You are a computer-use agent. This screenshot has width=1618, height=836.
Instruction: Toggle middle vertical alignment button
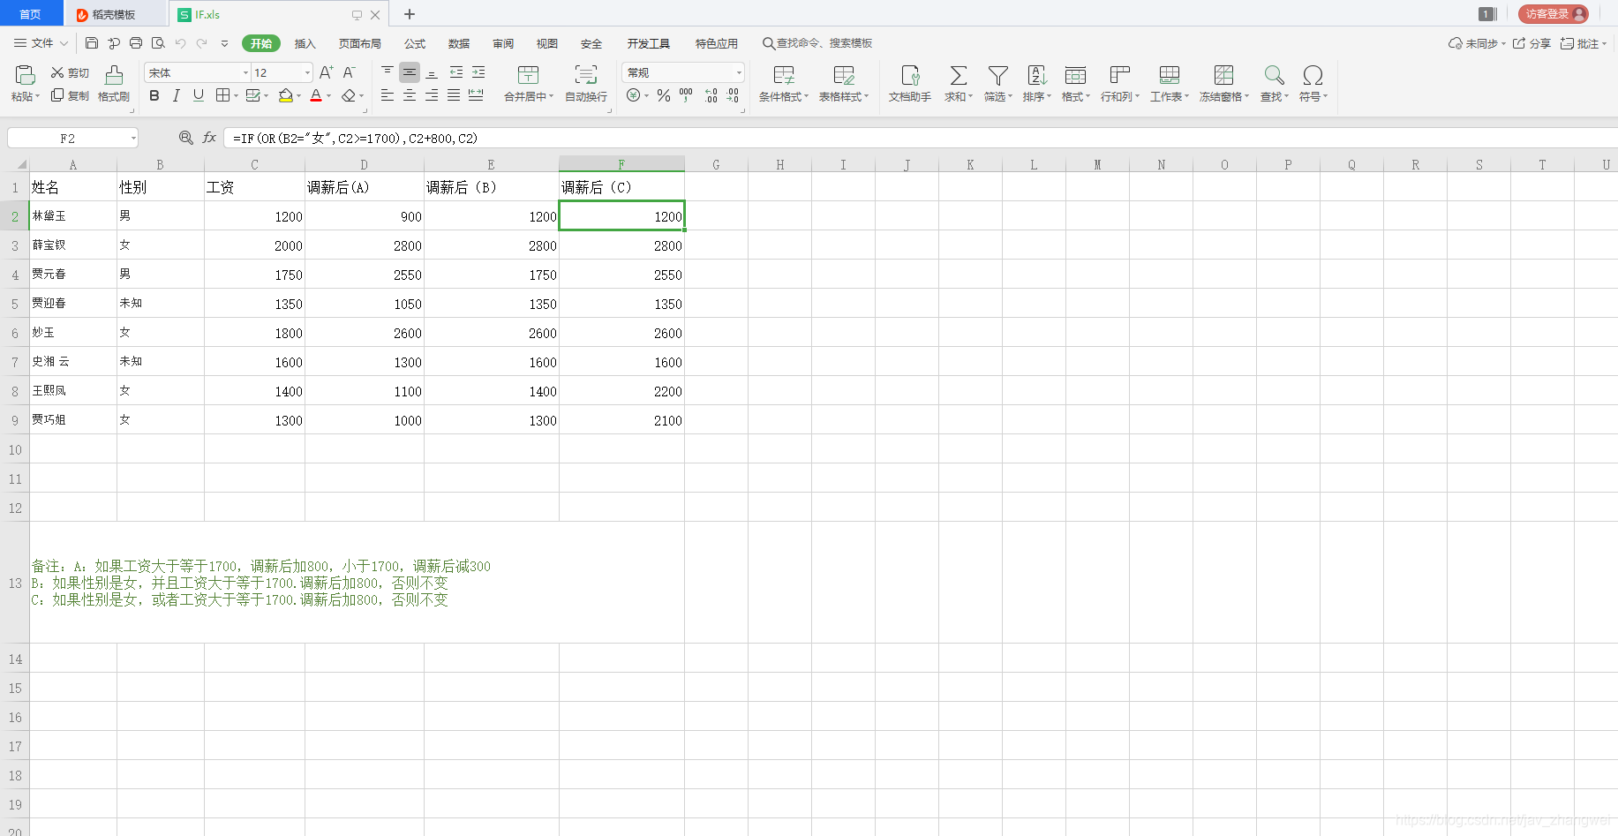(410, 72)
